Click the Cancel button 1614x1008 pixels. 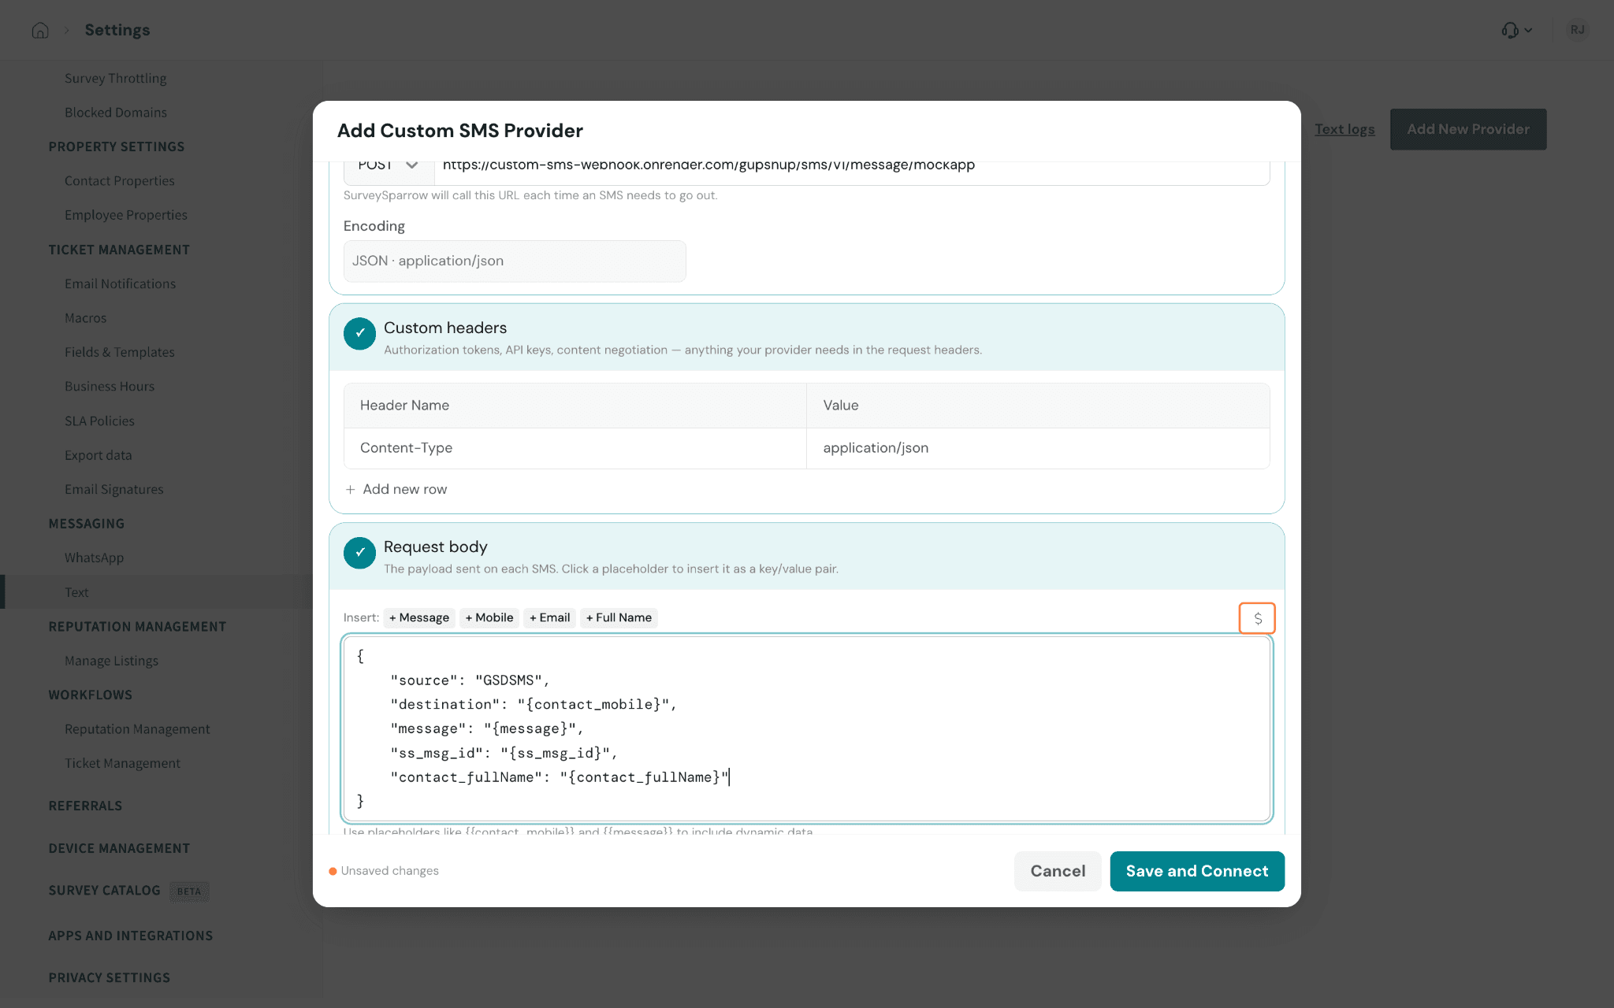click(x=1058, y=871)
